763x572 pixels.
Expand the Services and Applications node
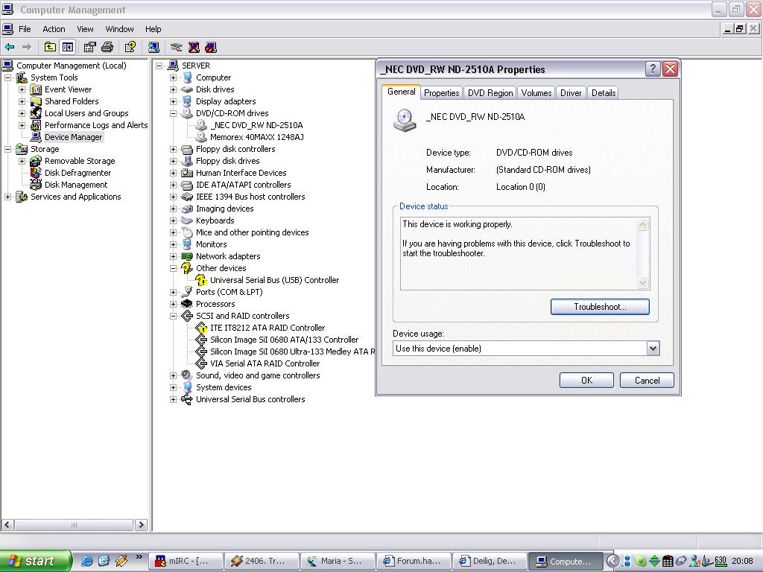[8, 197]
